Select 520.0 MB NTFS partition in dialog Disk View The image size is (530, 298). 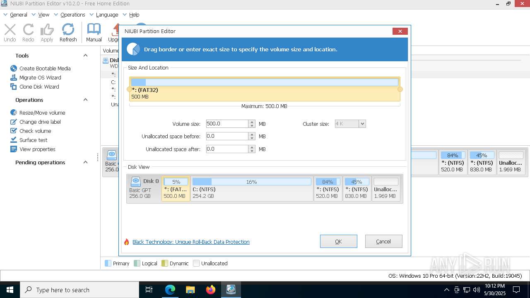[x=328, y=189]
